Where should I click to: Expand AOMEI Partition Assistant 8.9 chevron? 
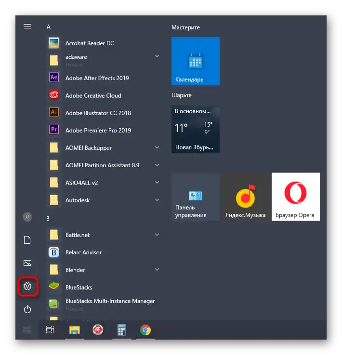(x=157, y=165)
